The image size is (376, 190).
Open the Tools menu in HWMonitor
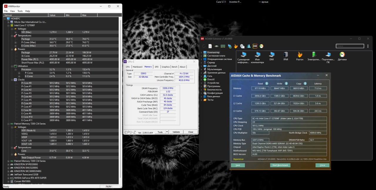(20, 11)
